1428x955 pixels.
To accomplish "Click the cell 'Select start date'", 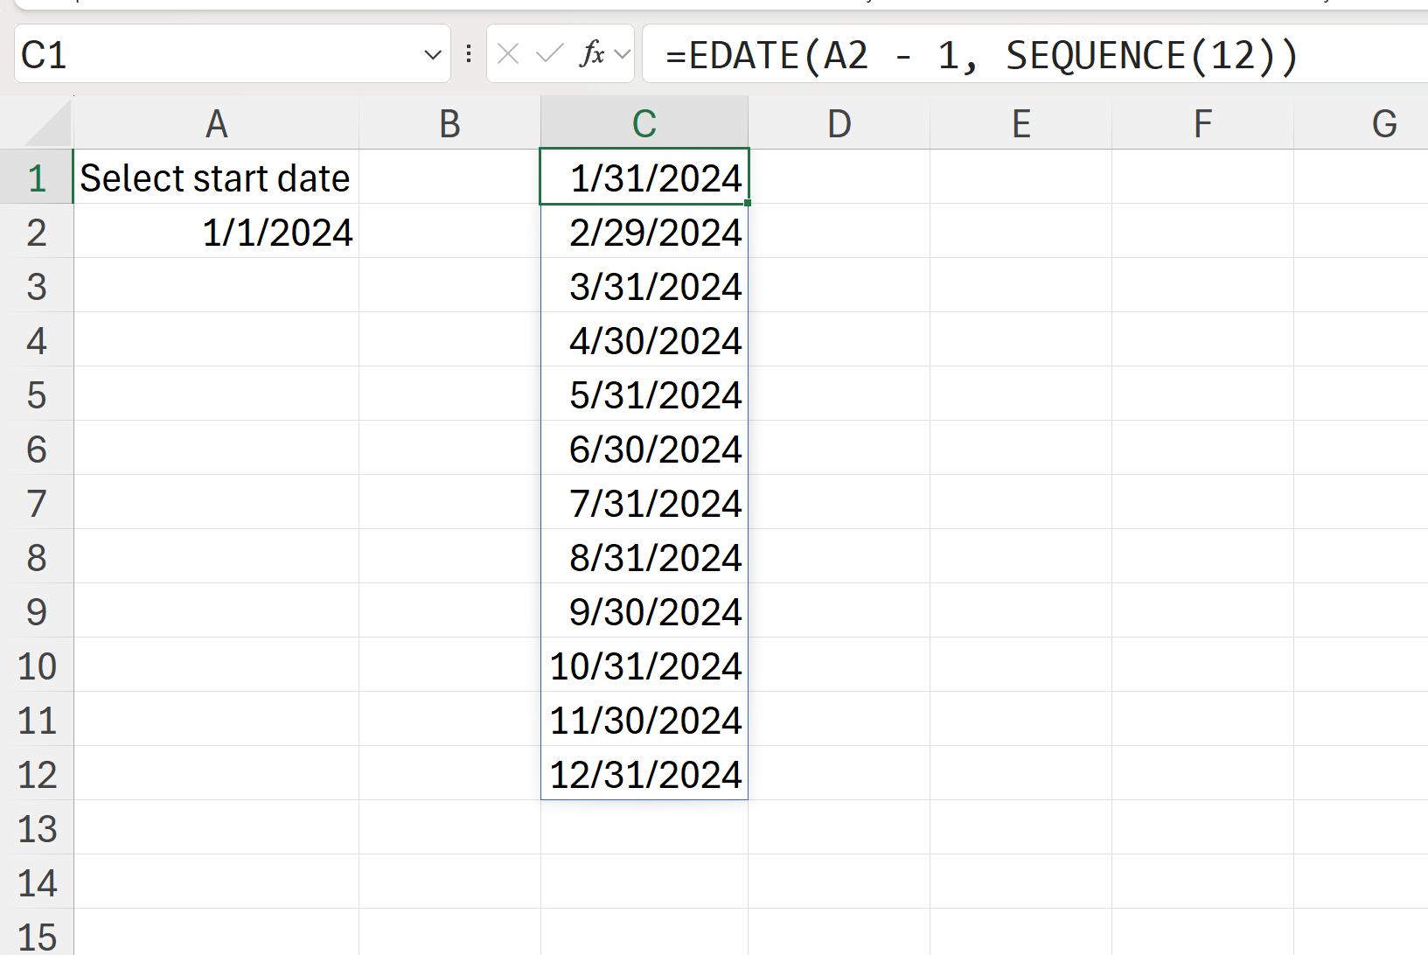I will 216,178.
